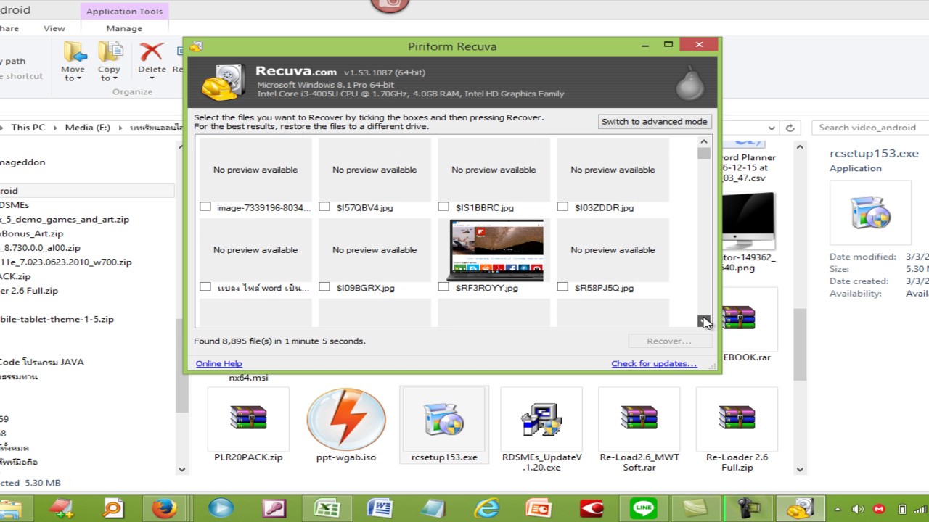Open the View ribbon tab

54,28
